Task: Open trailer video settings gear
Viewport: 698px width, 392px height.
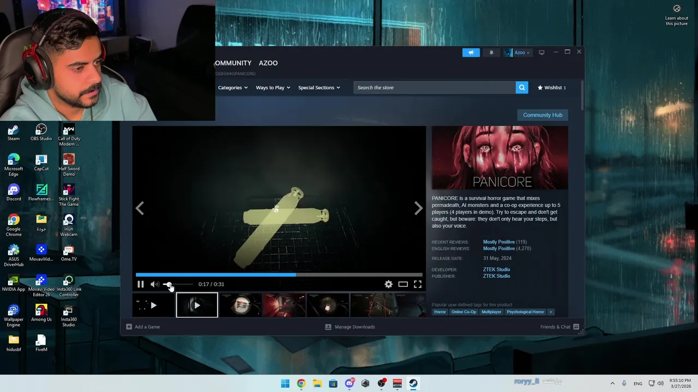Action: pos(388,284)
